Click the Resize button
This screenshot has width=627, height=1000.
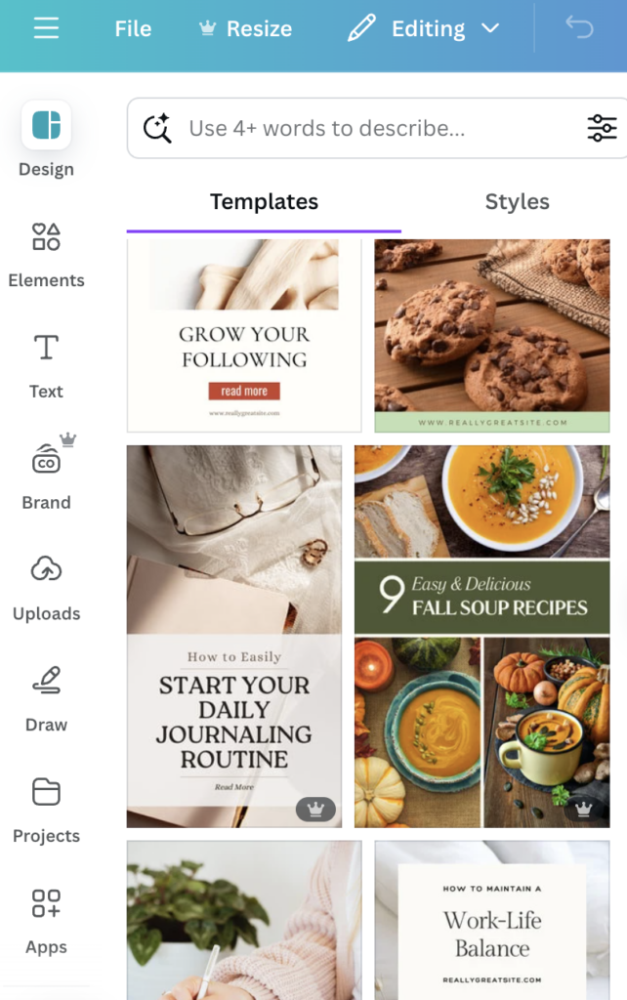(x=245, y=28)
